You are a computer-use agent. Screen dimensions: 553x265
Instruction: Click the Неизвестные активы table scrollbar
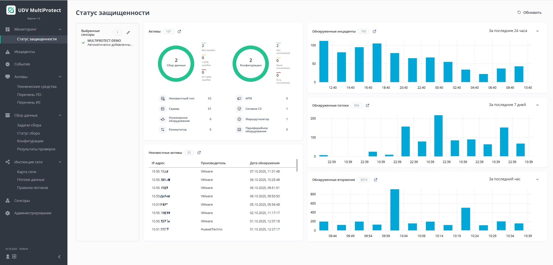pyautogui.click(x=297, y=165)
